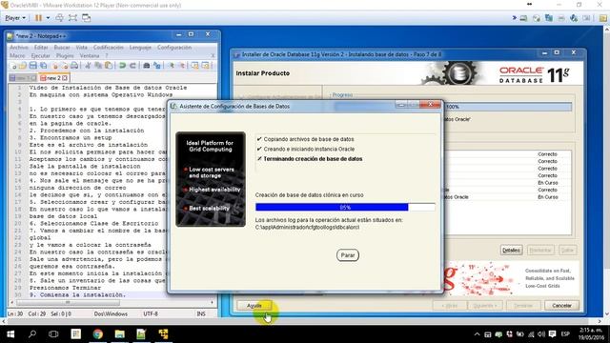Open Ejecutar menu in Notepad++
This screenshot has width=610, height=343.
(40, 55)
